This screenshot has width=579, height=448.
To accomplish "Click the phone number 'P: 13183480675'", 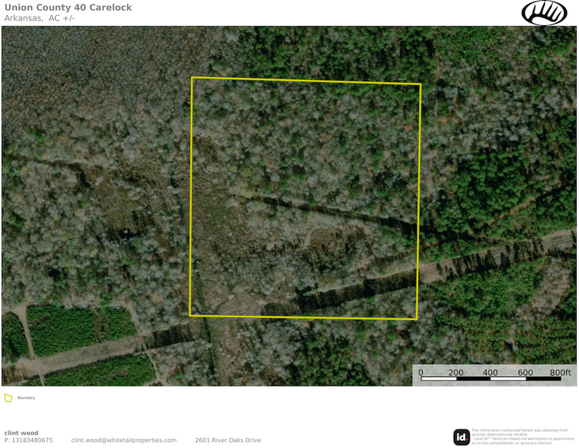I will [x=29, y=440].
